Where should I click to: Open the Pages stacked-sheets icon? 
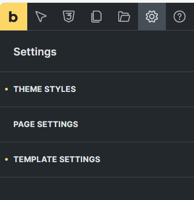pos(97,17)
